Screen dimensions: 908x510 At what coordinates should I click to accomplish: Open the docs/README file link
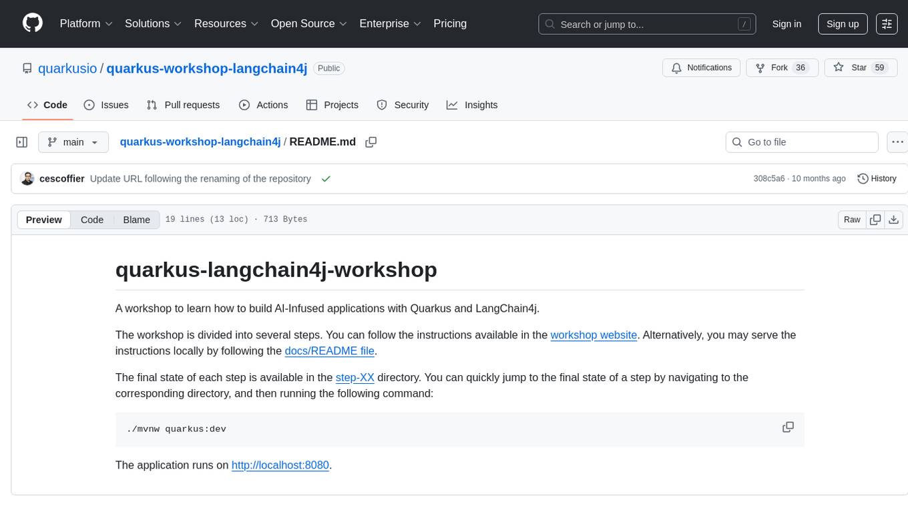(x=330, y=351)
